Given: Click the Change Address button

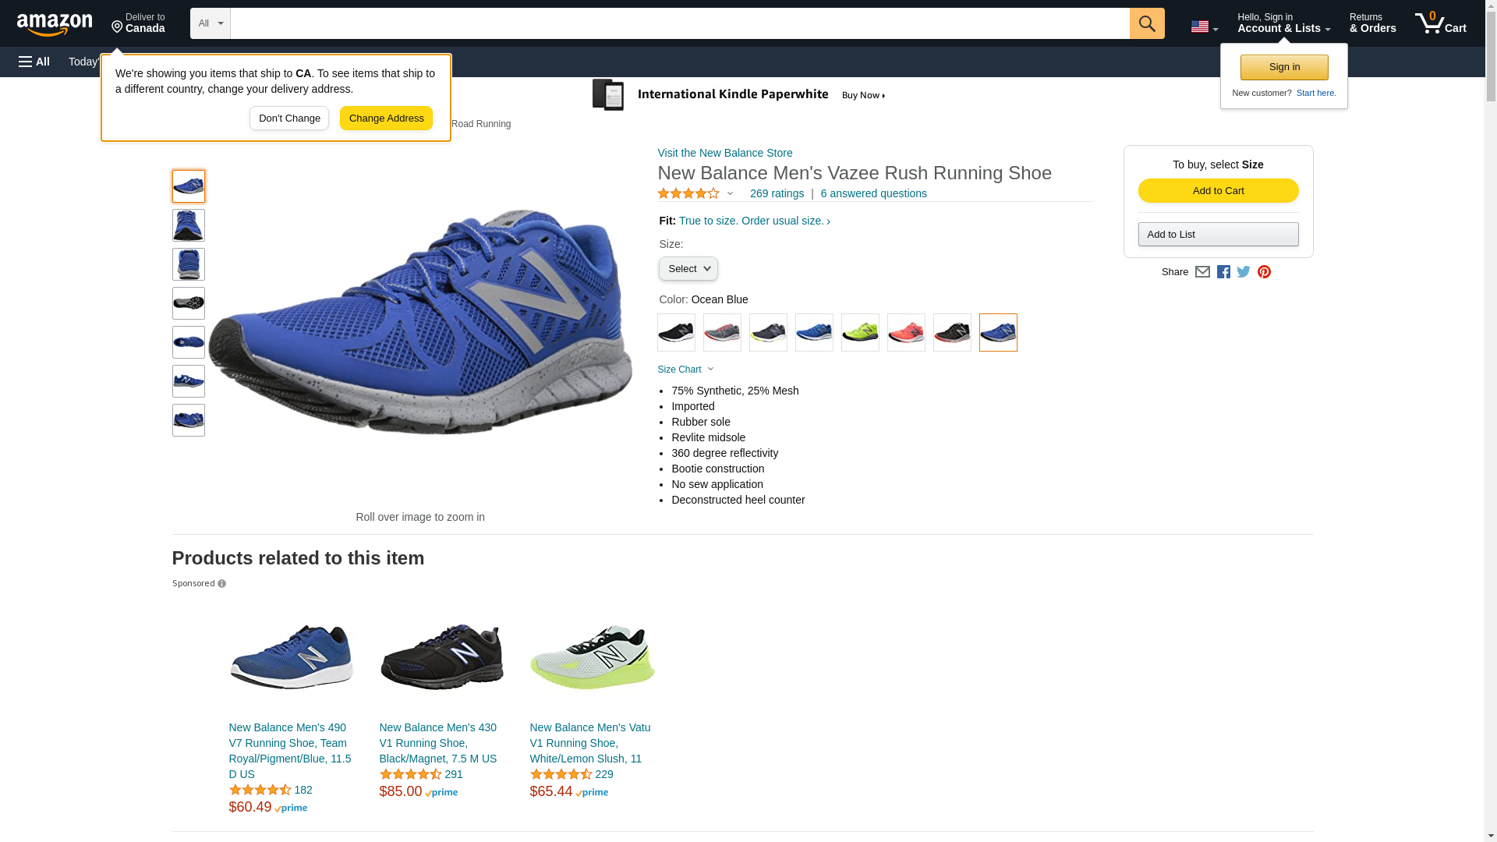Looking at the screenshot, I should 386,119.
